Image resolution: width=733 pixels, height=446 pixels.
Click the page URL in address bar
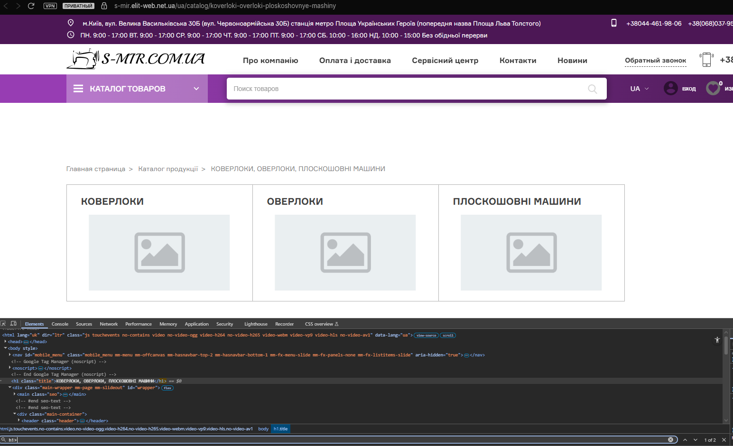(225, 6)
